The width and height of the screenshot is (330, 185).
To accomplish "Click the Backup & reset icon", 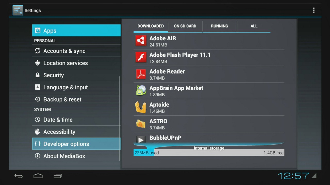I will coord(38,99).
